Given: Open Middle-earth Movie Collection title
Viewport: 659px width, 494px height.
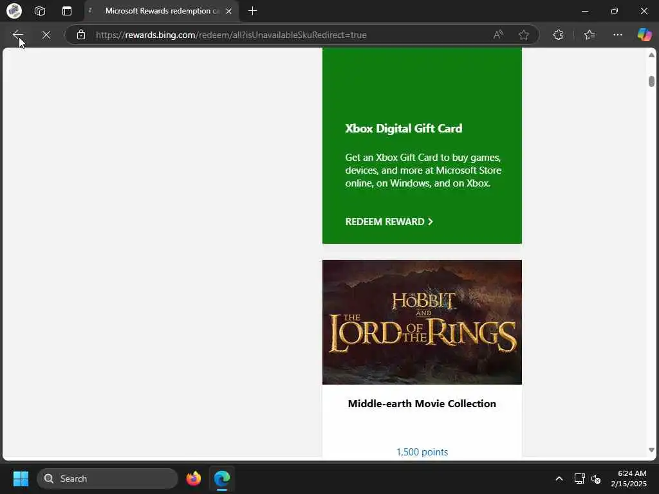Looking at the screenshot, I should [422, 404].
